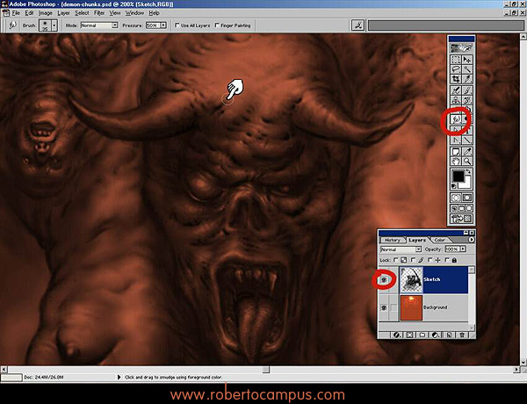Select the Zoom tool
527x404 pixels.
(x=467, y=162)
